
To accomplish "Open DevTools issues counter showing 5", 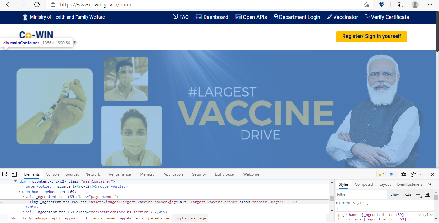I will pos(392,174).
